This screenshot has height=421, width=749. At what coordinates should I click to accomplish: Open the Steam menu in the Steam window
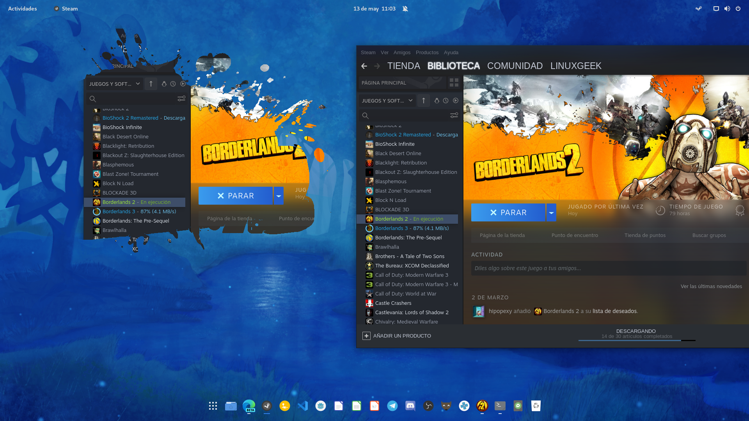pyautogui.click(x=368, y=52)
